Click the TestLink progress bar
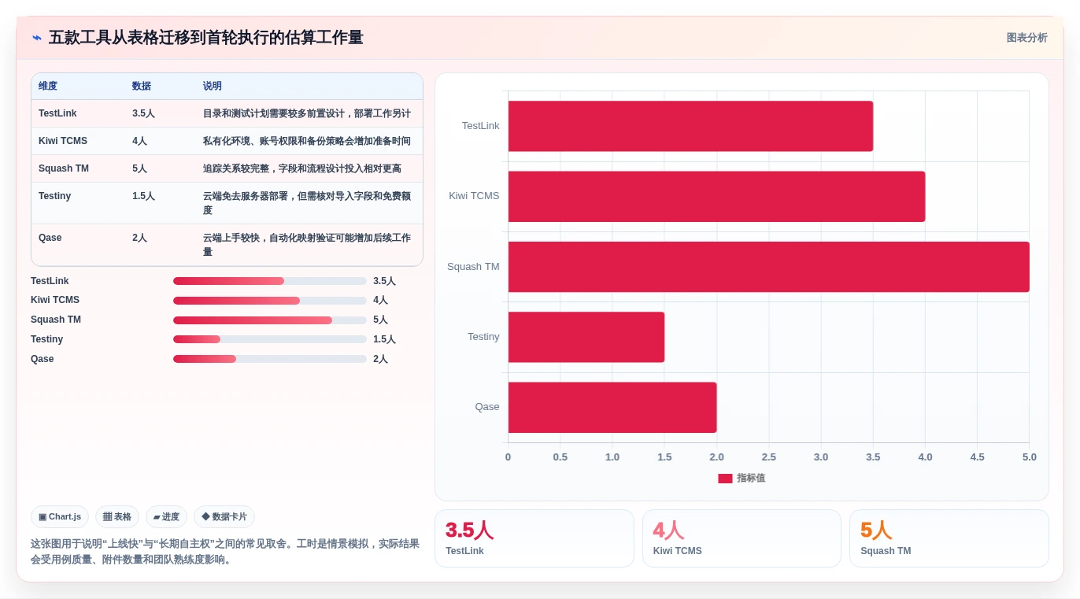 coord(270,281)
